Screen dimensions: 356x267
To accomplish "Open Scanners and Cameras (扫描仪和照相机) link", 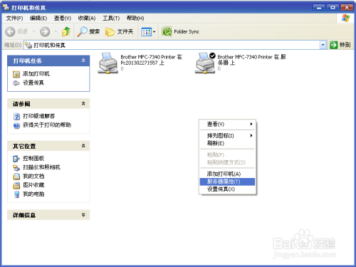I will pos(41,167).
